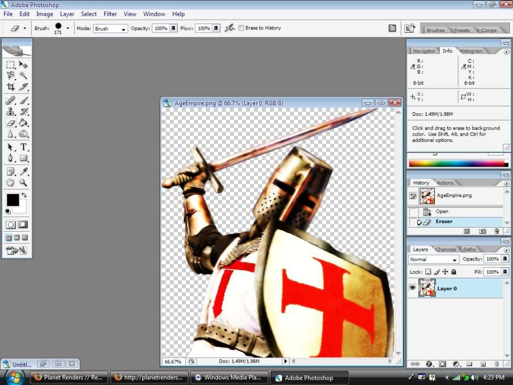Choose the Magic Wand tool
This screenshot has height=385, width=513.
tap(23, 76)
